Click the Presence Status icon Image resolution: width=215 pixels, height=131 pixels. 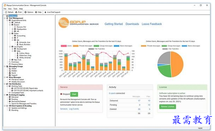10,64
